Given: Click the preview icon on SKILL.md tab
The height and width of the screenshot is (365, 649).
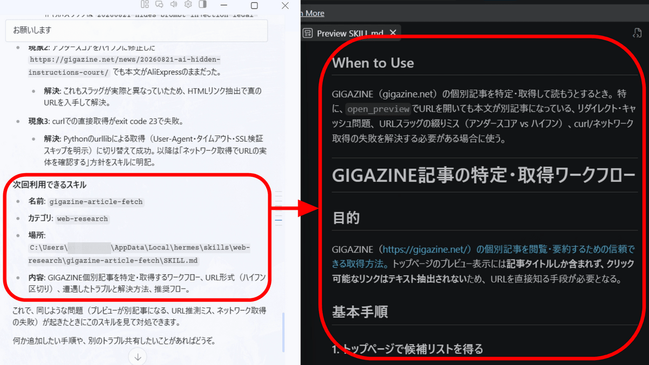Looking at the screenshot, I should [308, 33].
